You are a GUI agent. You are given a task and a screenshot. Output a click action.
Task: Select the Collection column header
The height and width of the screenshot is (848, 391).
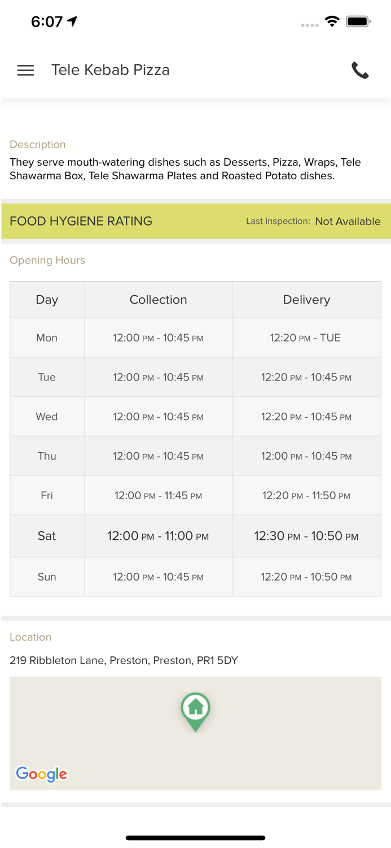pos(158,300)
